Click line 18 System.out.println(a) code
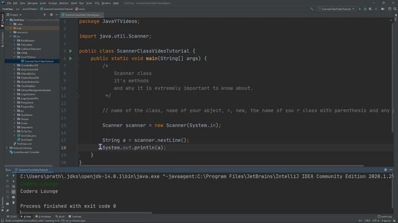The height and width of the screenshot is (223, 398). (134, 147)
